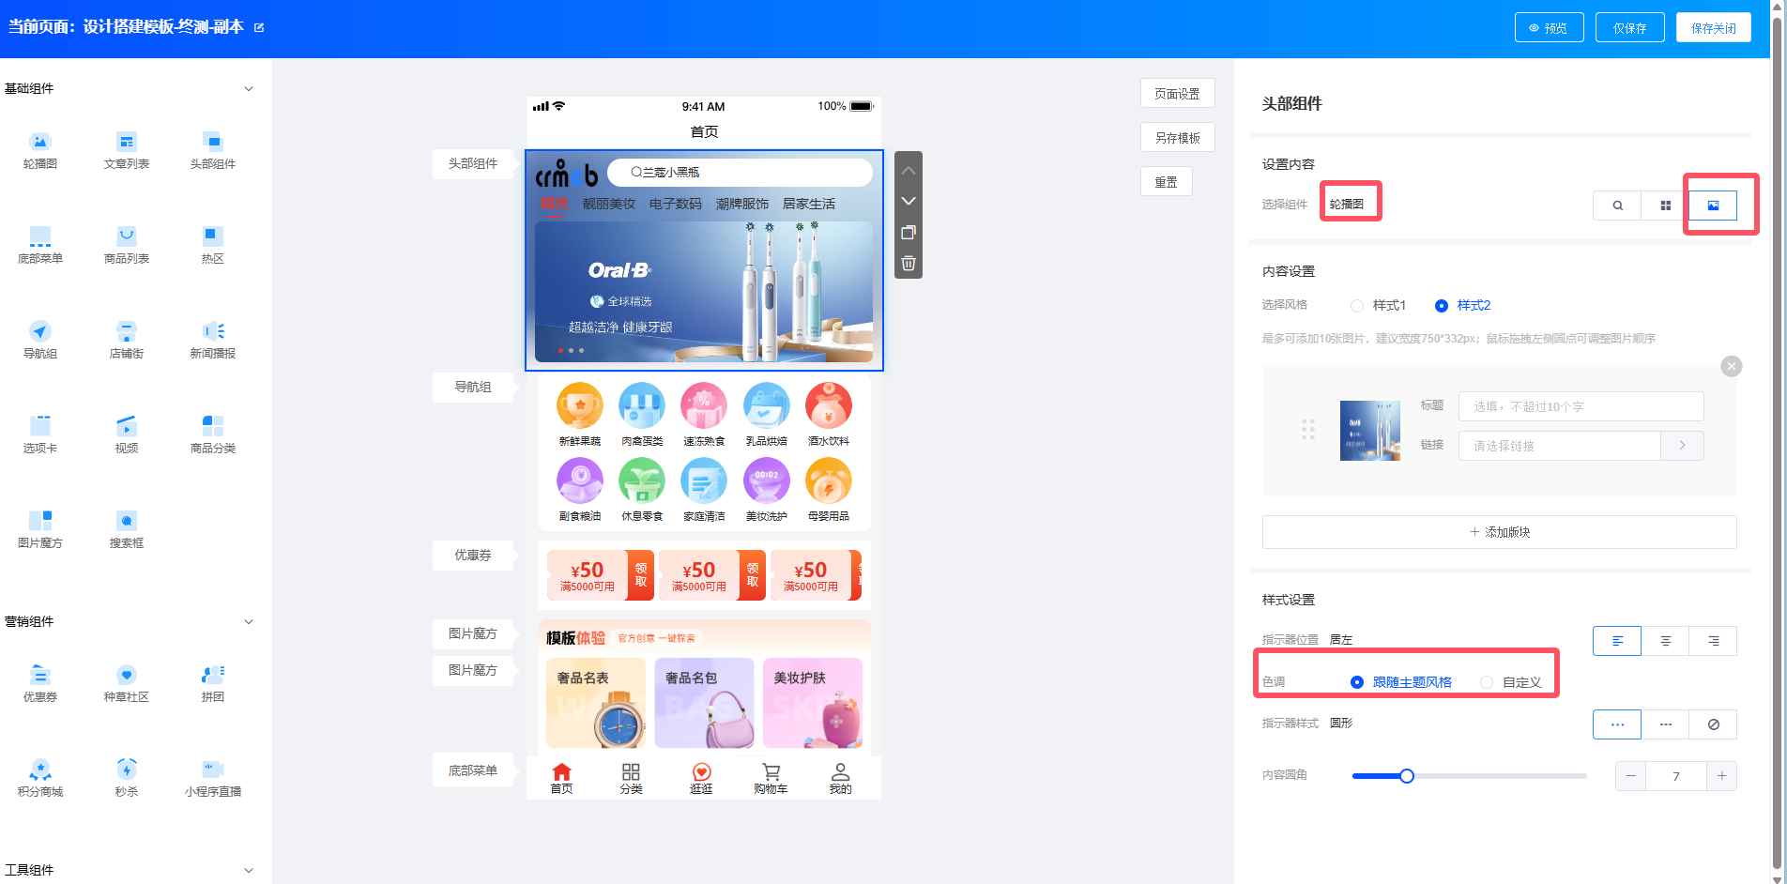Tap the 购物车 tab in bottom menu
This screenshot has width=1787, height=884.
point(771,778)
